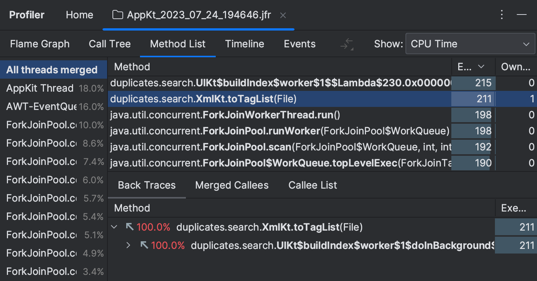Click the red back-trace arrow beside XmlKt.toTagList

[x=130, y=227]
